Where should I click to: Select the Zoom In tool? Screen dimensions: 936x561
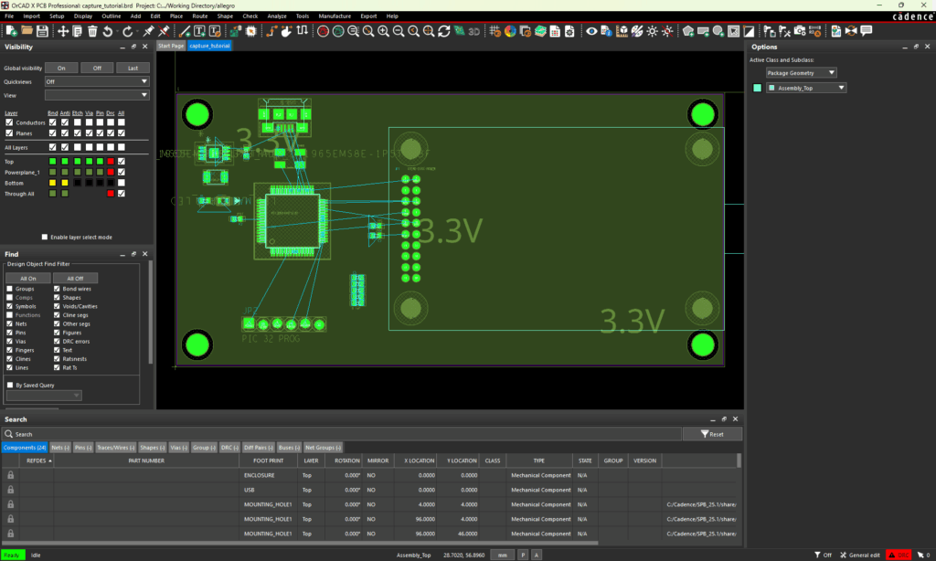click(x=383, y=30)
